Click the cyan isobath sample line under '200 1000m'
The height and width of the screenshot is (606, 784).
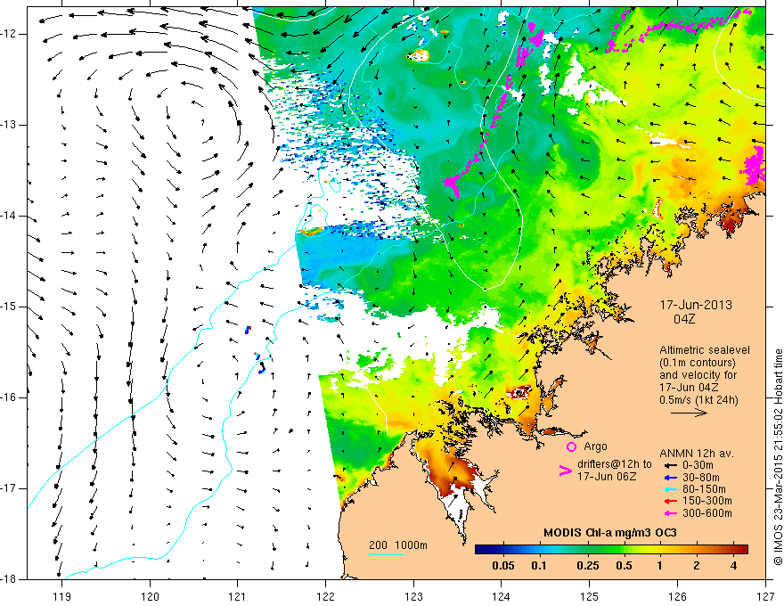pos(387,554)
